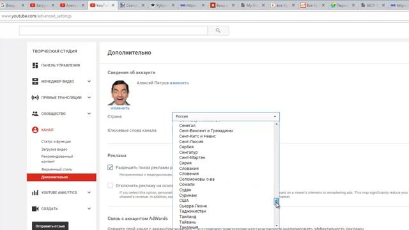Select Словакия from the list

coord(189,169)
